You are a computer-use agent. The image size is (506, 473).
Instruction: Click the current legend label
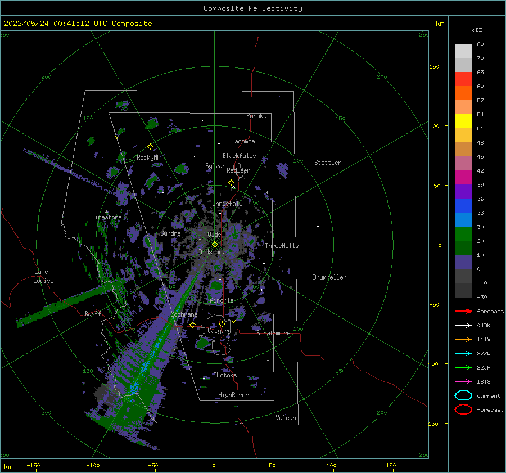click(x=489, y=395)
